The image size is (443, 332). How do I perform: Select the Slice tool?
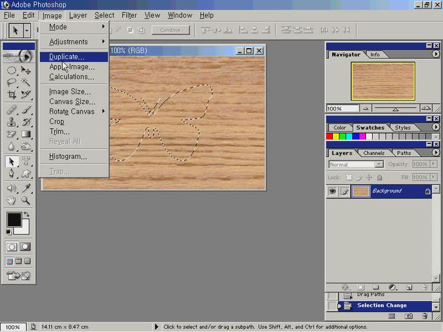coord(26,94)
